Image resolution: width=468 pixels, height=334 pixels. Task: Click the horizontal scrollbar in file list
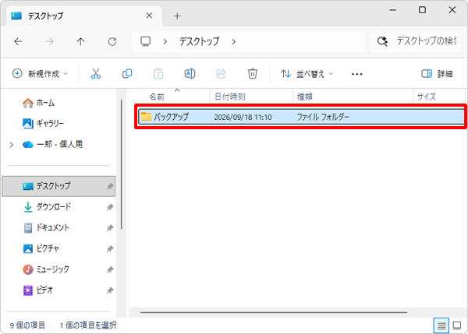(274, 312)
